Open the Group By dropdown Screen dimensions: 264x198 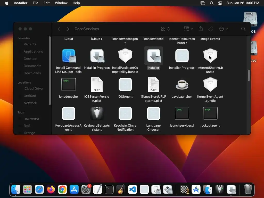[x=188, y=29]
